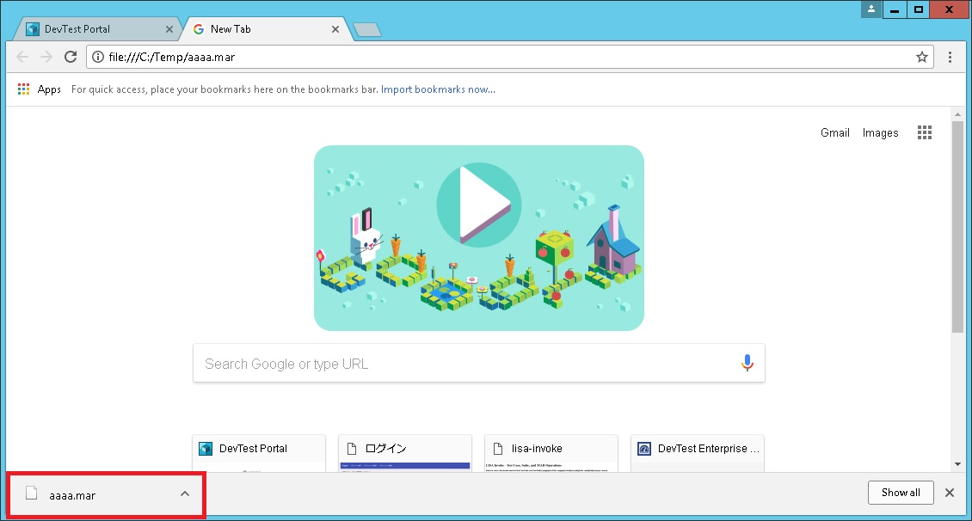Click the back navigation arrow
This screenshot has width=972, height=521.
[22, 57]
